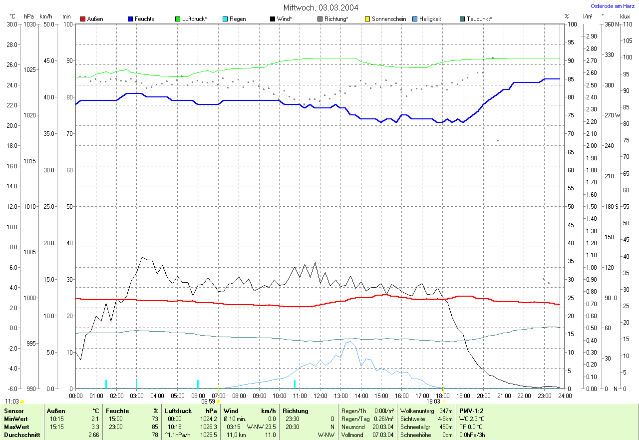Click the sunset sun icon beside 18:03

[443, 401]
